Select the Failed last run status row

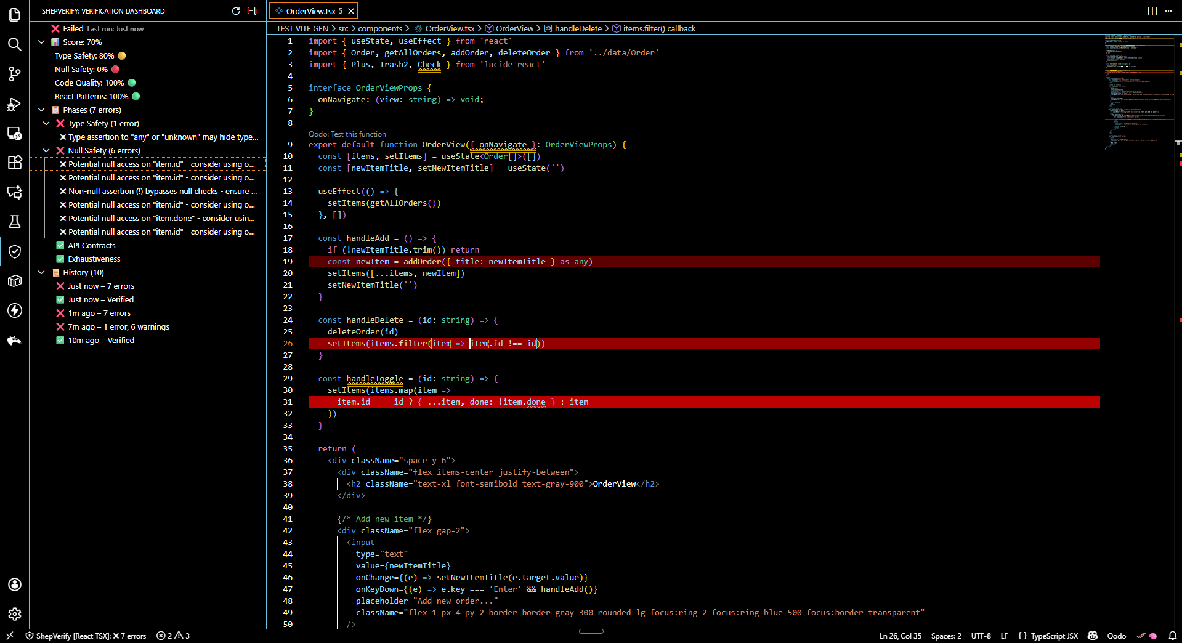(x=148, y=29)
